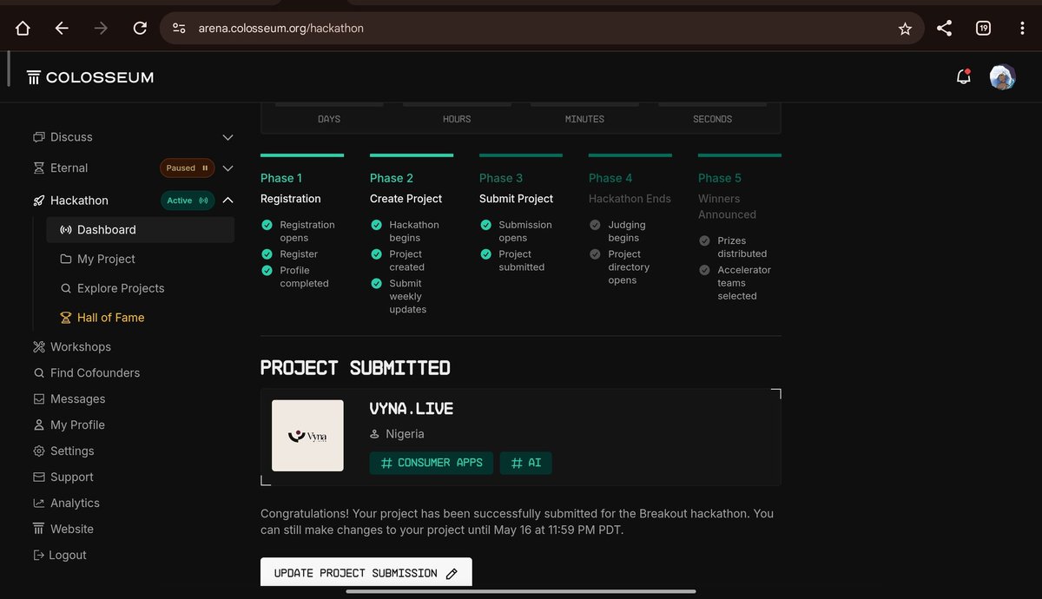Click the Profile completed checkmark
The image size is (1042, 599).
[267, 271]
